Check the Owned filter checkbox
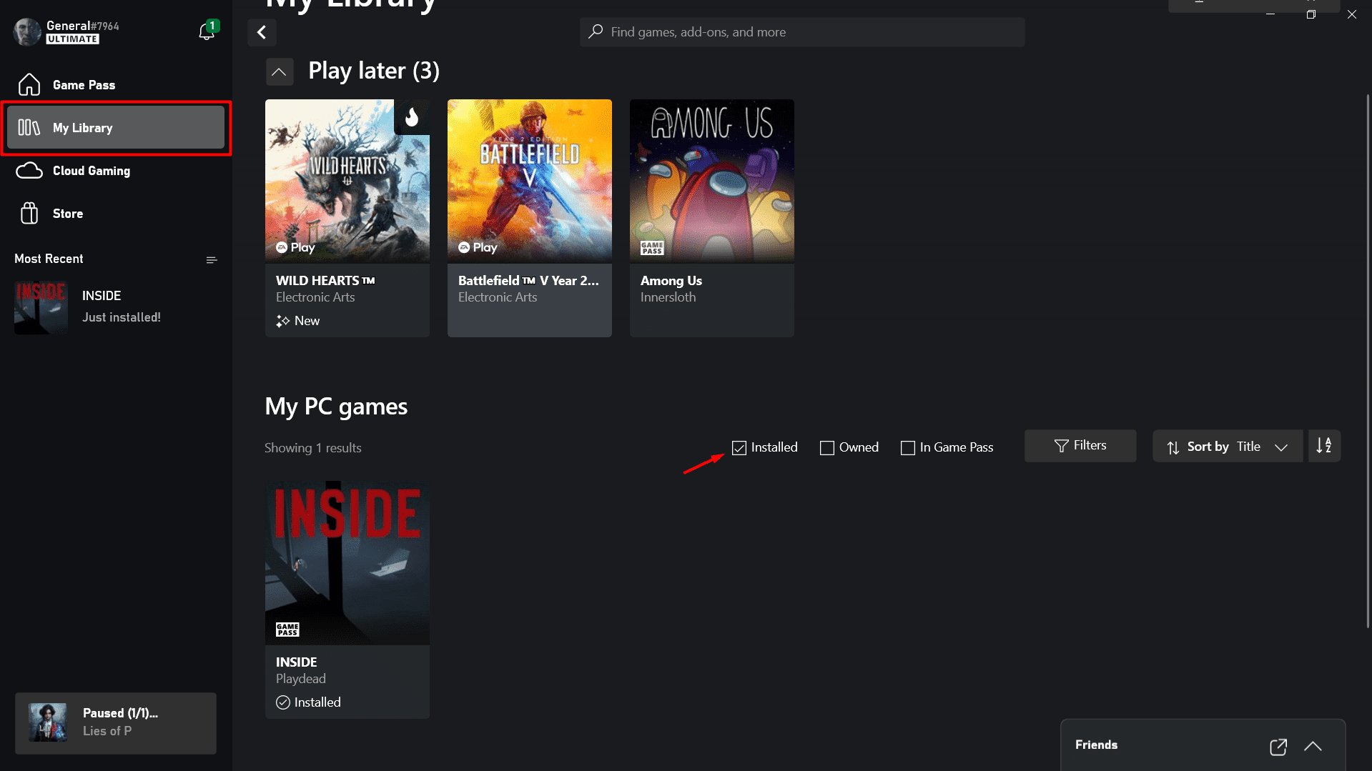 point(827,448)
